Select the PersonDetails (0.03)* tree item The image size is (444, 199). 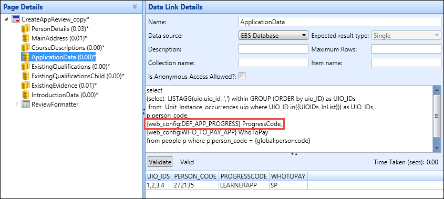(x=60, y=28)
